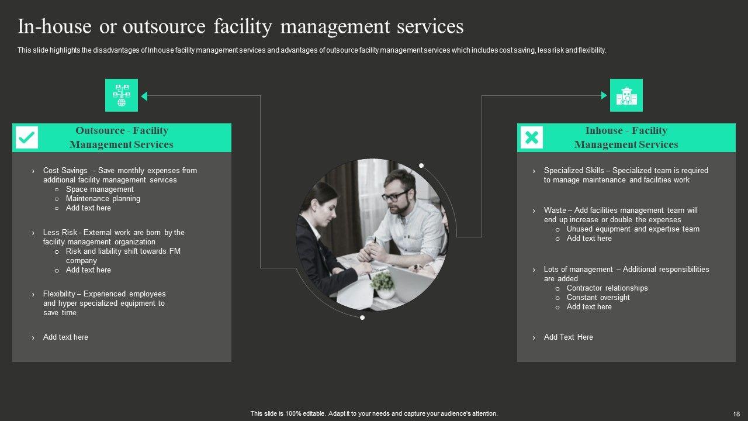Click the capitalized "Add Text Here" bullet in Inhouse panel
The height and width of the screenshot is (421, 748).
pos(568,337)
